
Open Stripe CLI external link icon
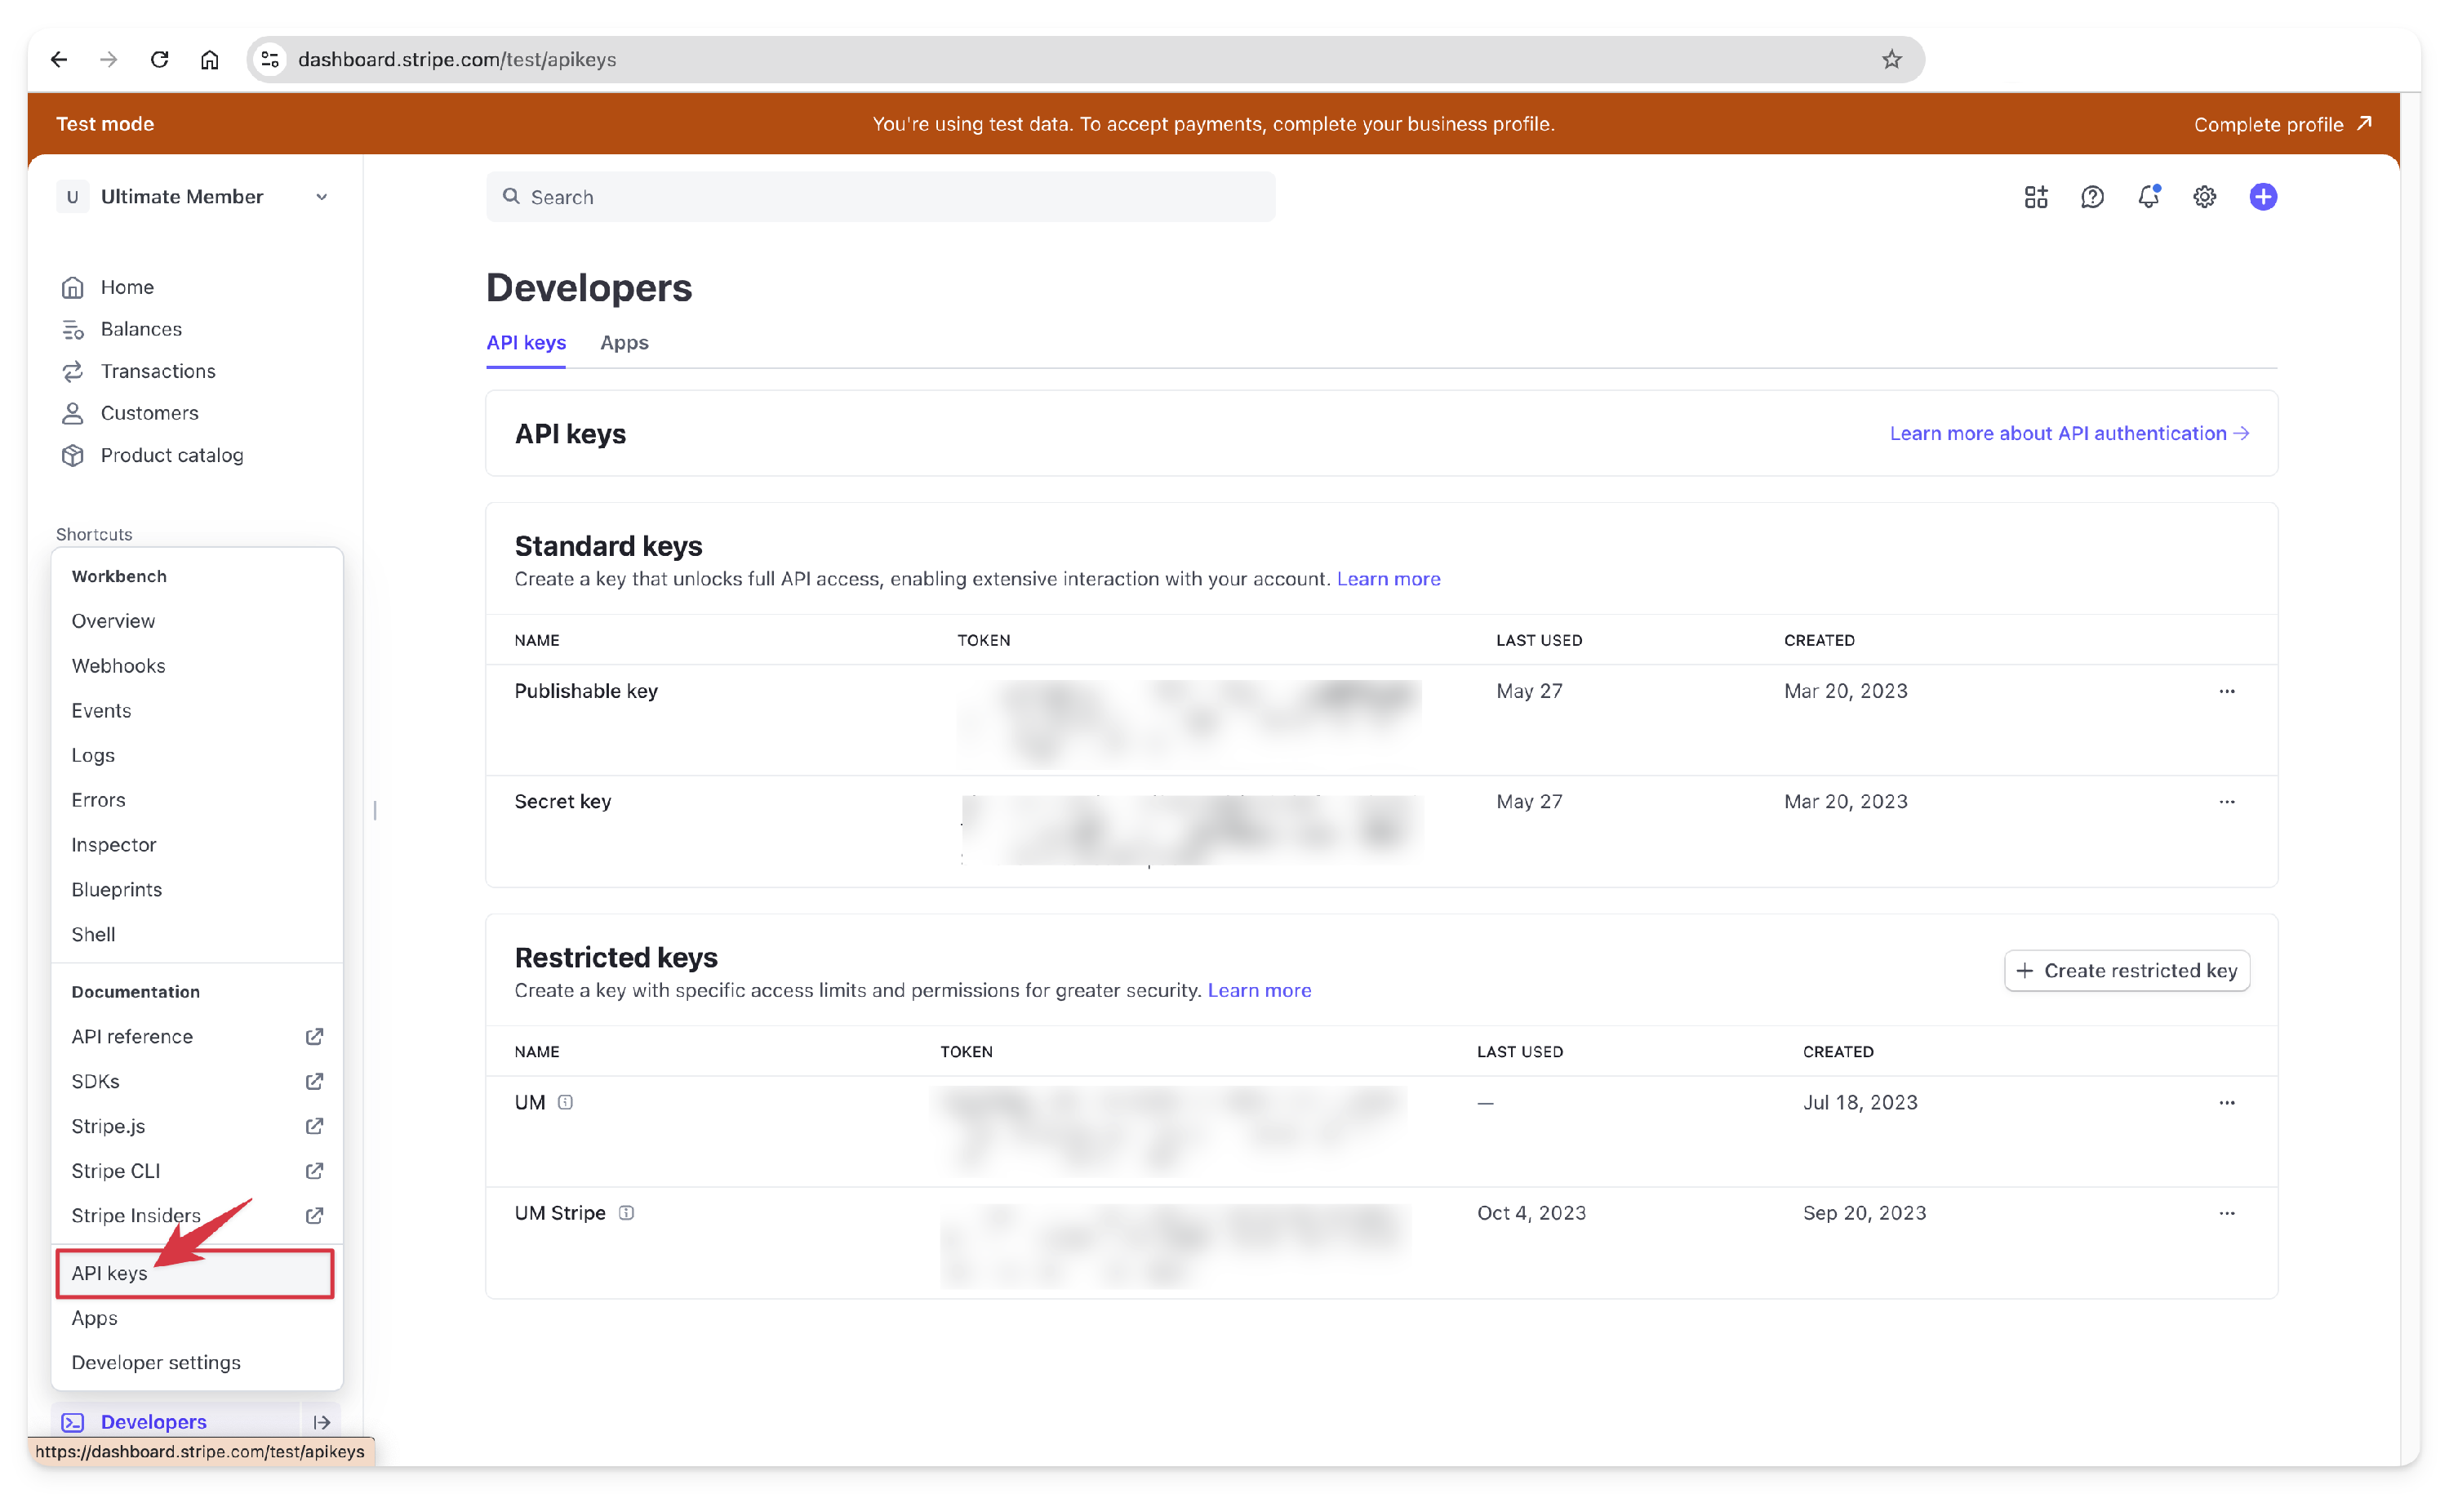[314, 1171]
